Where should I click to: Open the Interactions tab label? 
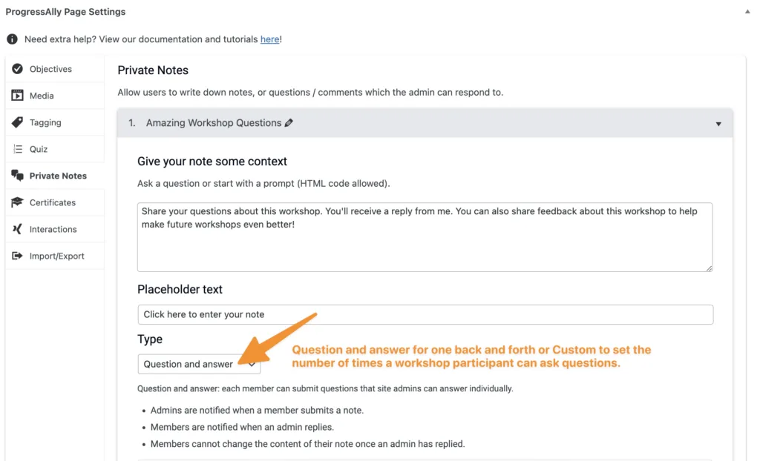[x=53, y=229]
